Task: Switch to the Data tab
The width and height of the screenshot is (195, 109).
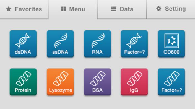Action: pos(122,9)
